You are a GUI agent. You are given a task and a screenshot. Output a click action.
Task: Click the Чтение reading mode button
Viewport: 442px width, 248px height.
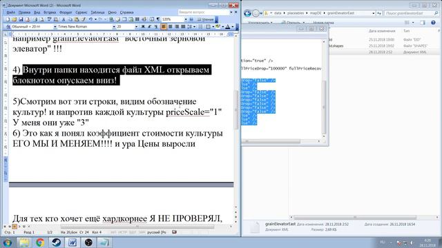(206, 19)
